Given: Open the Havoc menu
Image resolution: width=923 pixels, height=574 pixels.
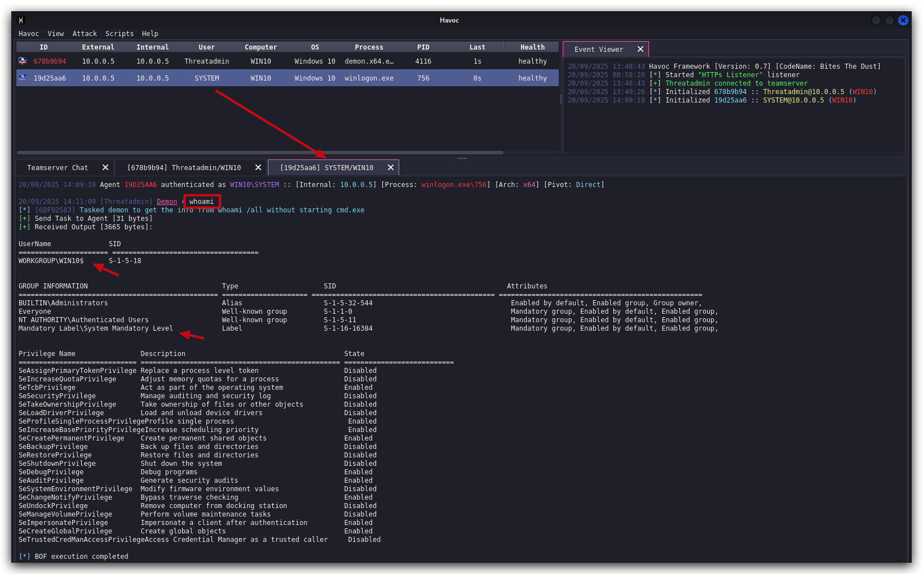Looking at the screenshot, I should point(29,34).
